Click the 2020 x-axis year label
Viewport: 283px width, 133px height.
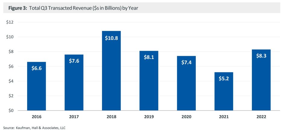[x=186, y=117]
